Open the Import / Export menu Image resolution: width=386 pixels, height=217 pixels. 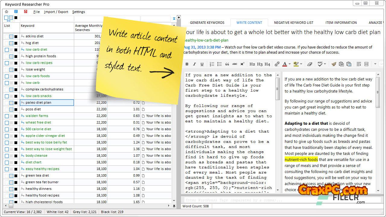click(56, 12)
